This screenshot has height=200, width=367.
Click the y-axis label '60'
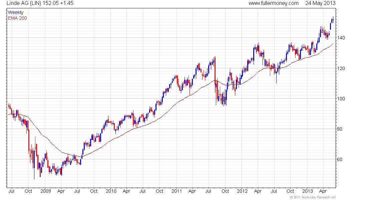(340, 160)
